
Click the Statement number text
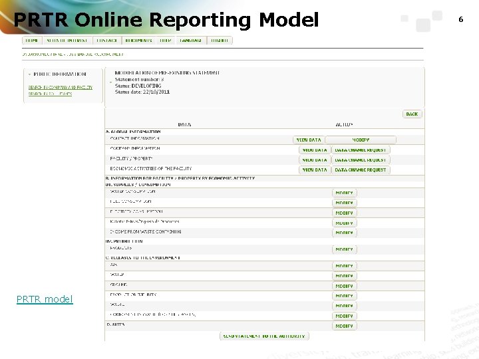[x=139, y=79]
